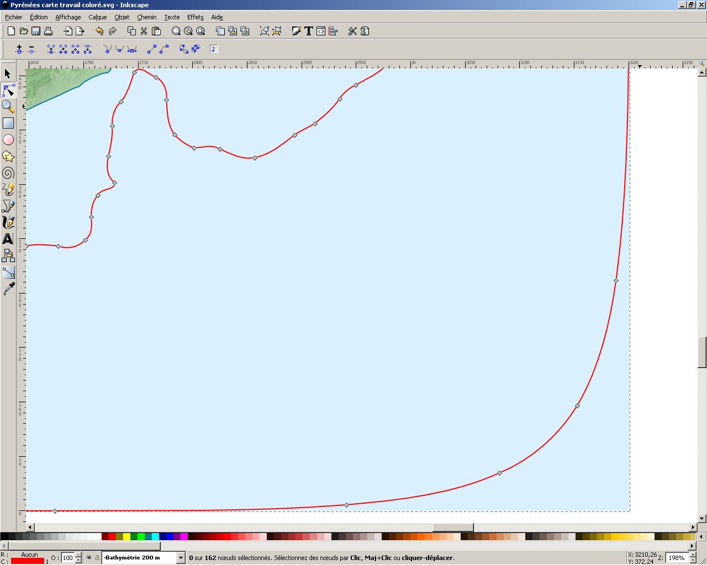Activate the Color dropper tool
707x565 pixels.
[x=8, y=289]
